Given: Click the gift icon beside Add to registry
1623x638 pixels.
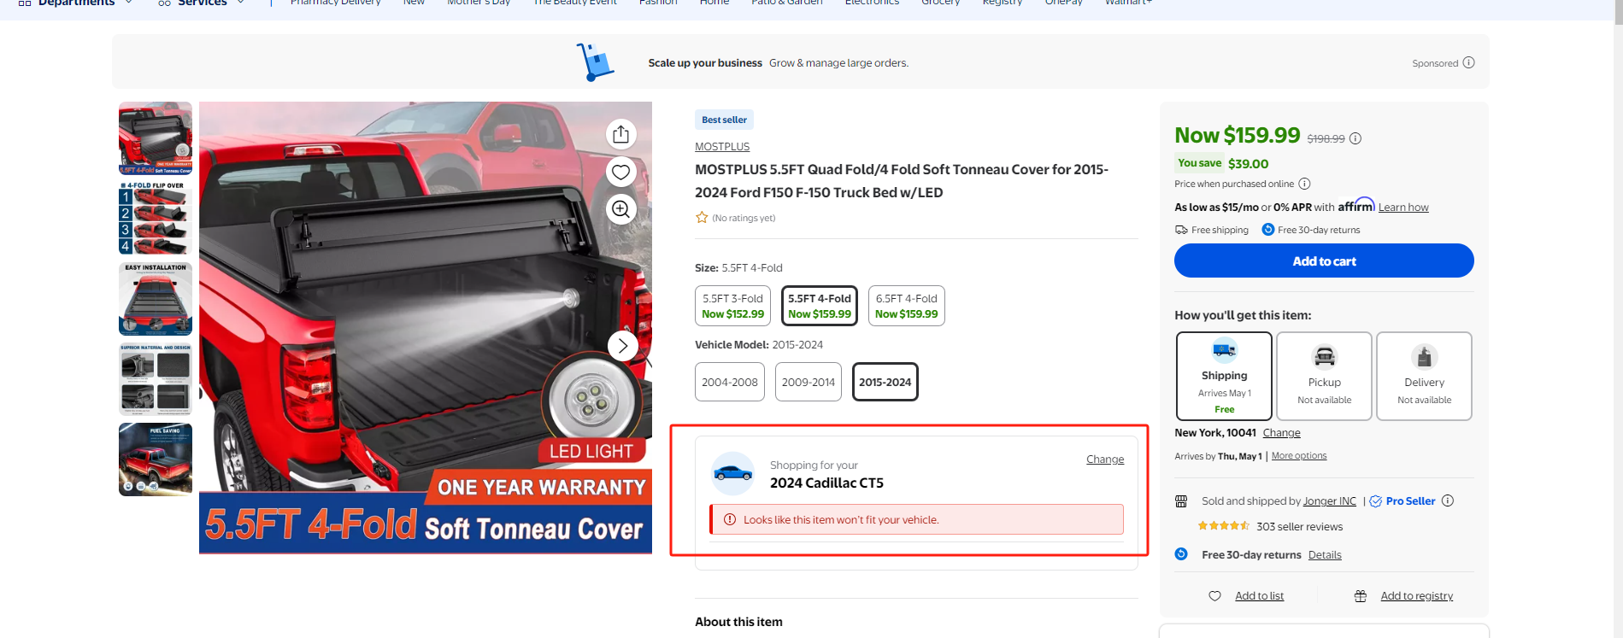Looking at the screenshot, I should pyautogui.click(x=1361, y=596).
